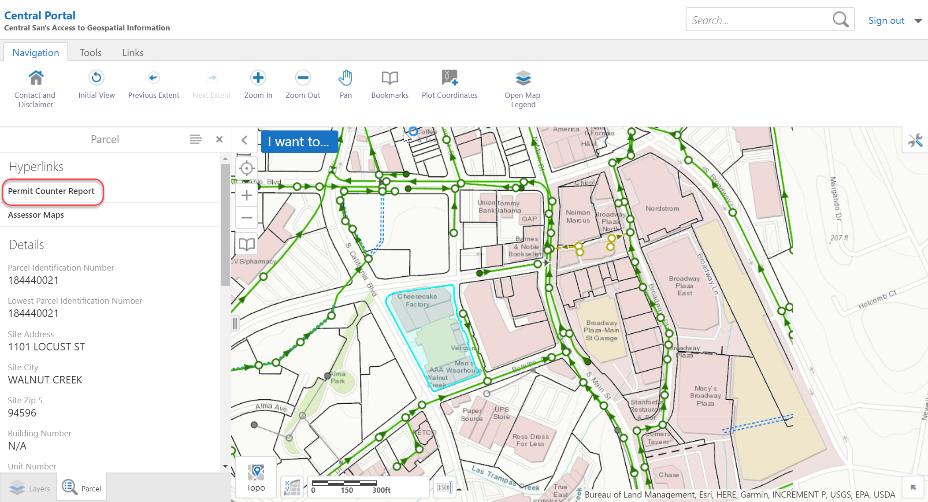This screenshot has height=502, width=928.
Task: Select the Zoom Out tool
Action: 303,84
